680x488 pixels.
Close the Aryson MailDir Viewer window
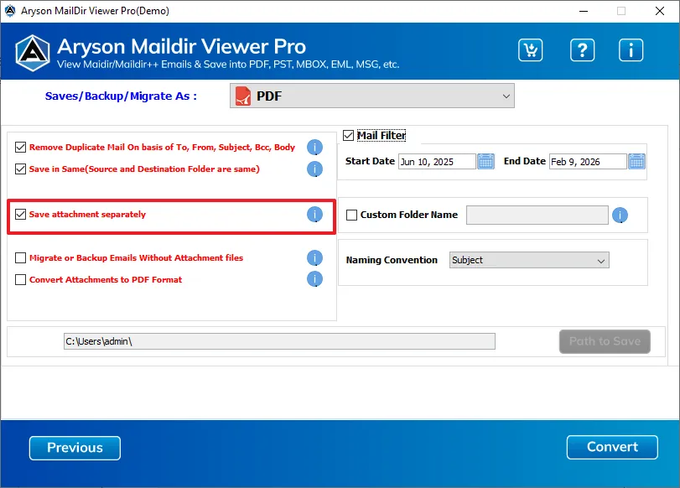660,11
